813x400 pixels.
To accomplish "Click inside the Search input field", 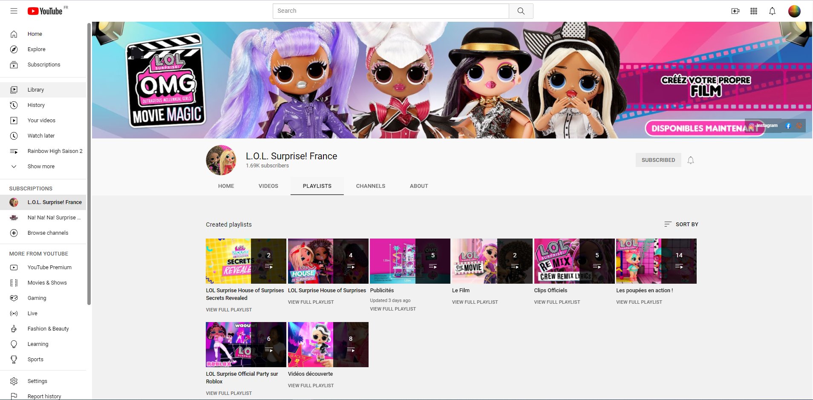I will click(391, 11).
